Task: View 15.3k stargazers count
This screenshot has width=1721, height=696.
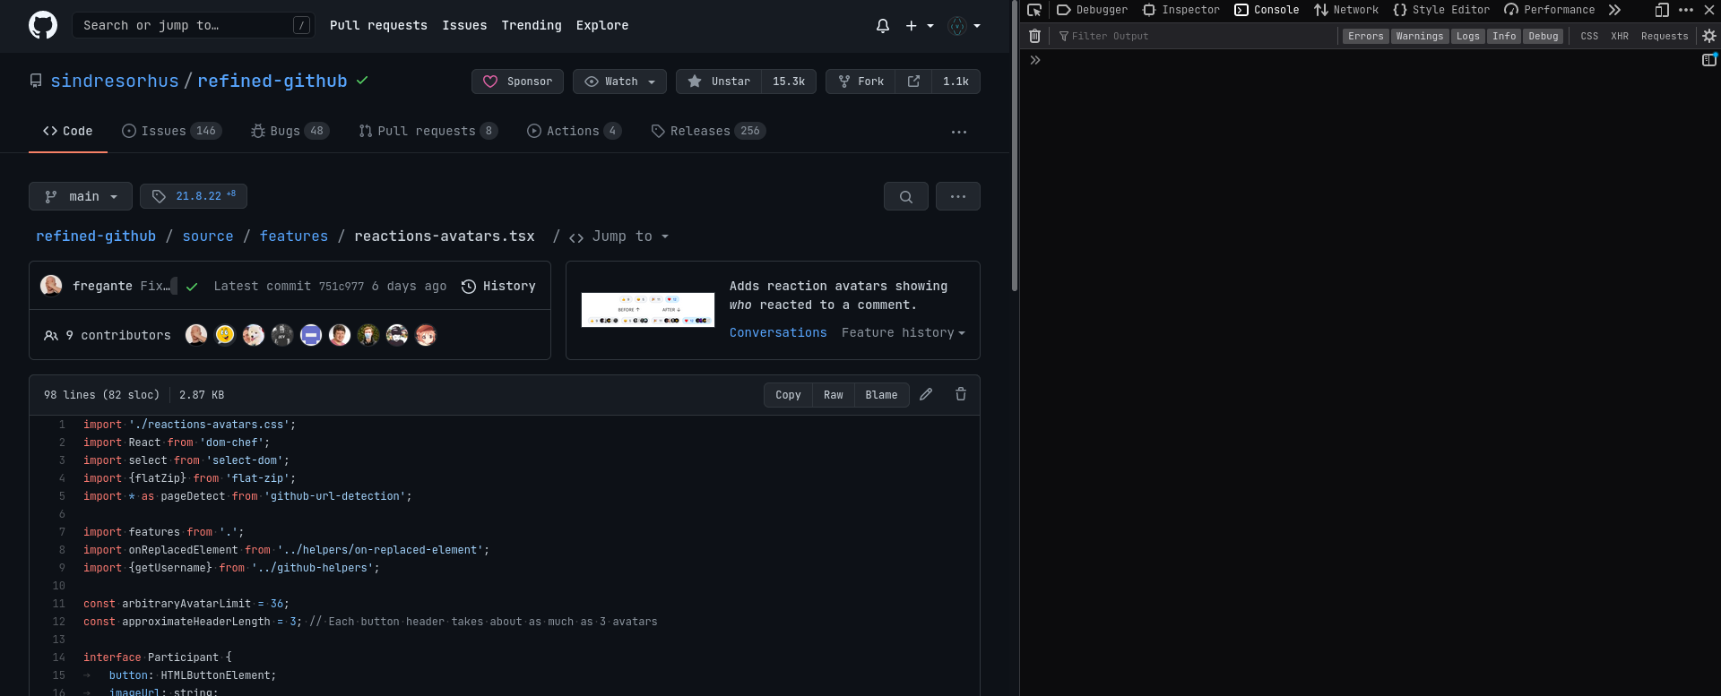Action: click(x=789, y=82)
